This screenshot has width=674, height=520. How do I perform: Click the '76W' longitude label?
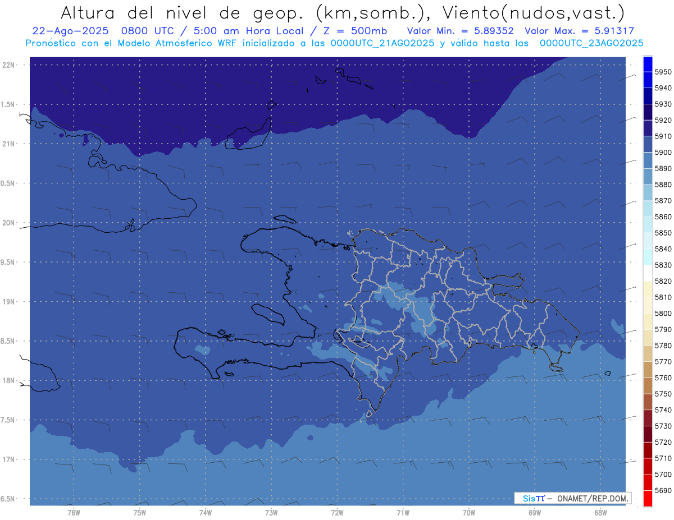(74, 513)
